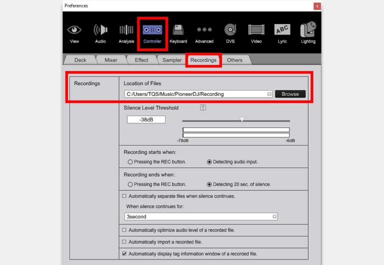Click the Browse button

point(290,94)
